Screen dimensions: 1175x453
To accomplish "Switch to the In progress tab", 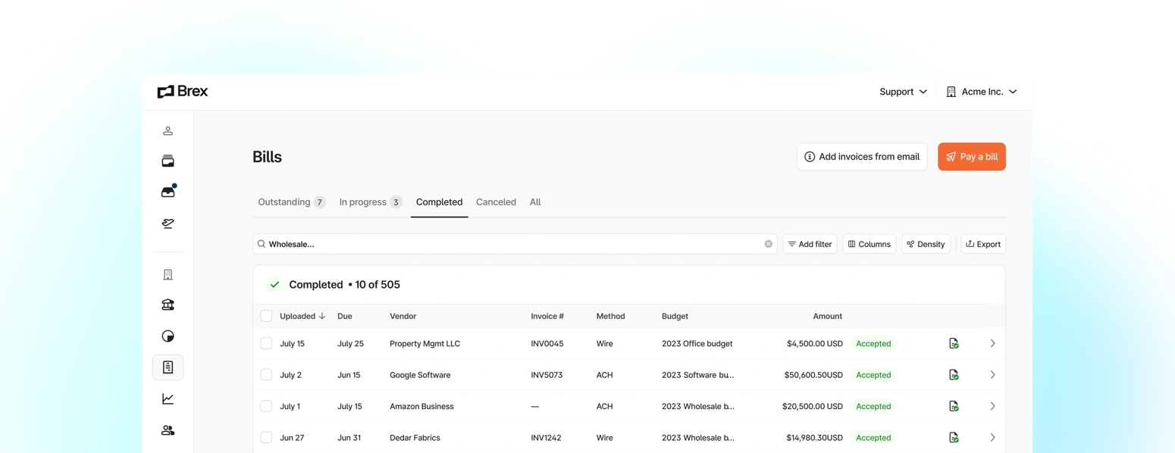I will (371, 202).
